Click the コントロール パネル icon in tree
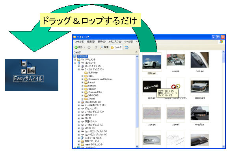Image resolution: width=229 pixels, height=151 pixels. (x=82, y=138)
